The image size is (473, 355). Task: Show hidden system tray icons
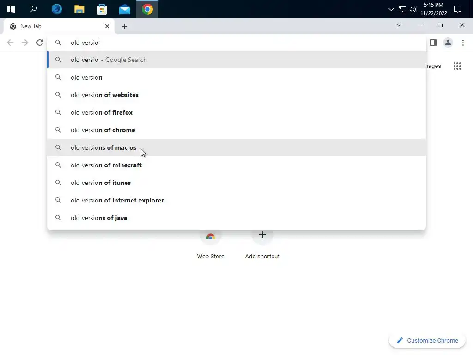pyautogui.click(x=391, y=9)
